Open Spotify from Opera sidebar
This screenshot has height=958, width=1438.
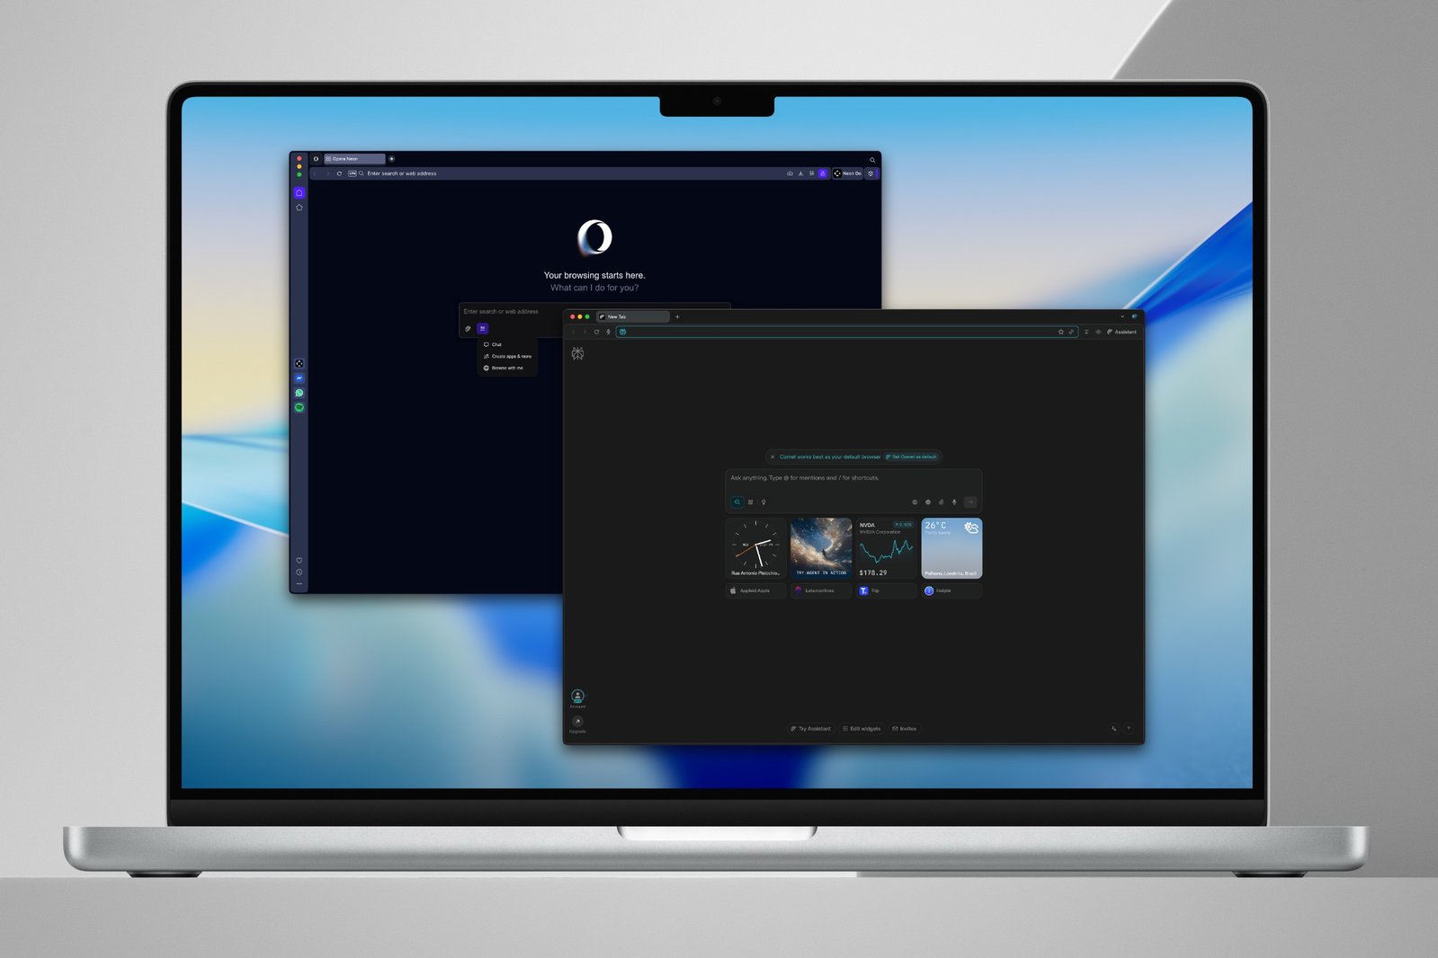pos(299,408)
